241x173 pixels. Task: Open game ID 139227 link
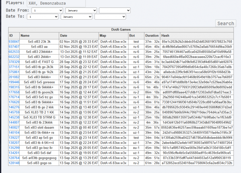(x=14, y=138)
